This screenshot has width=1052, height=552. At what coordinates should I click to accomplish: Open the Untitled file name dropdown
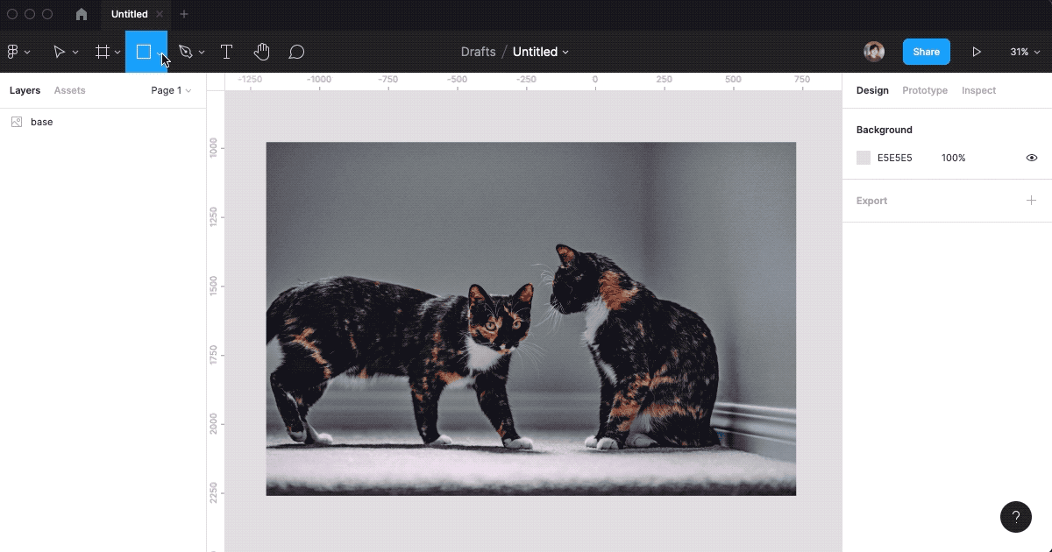tap(540, 52)
